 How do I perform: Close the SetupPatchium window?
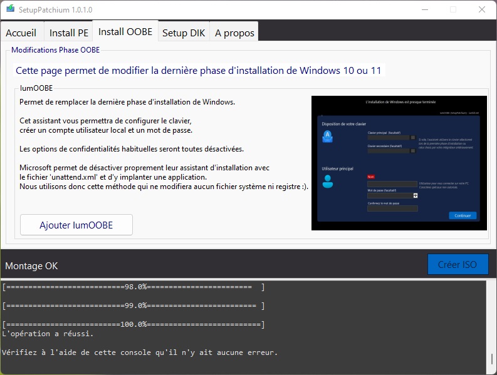pyautogui.click(x=482, y=9)
